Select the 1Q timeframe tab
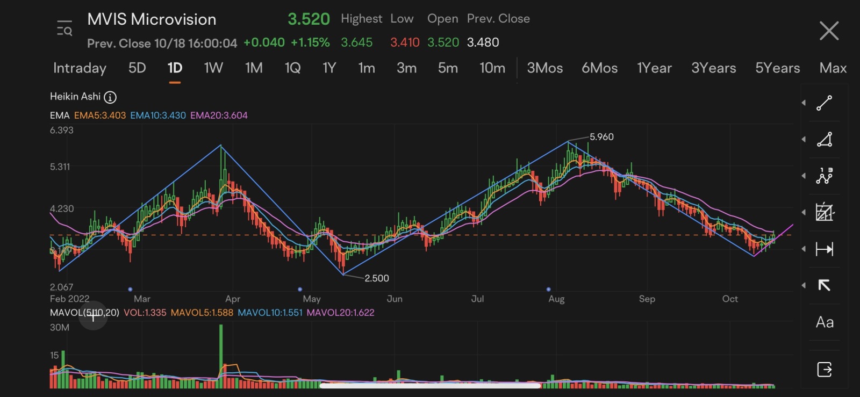This screenshot has height=397, width=860. point(292,68)
